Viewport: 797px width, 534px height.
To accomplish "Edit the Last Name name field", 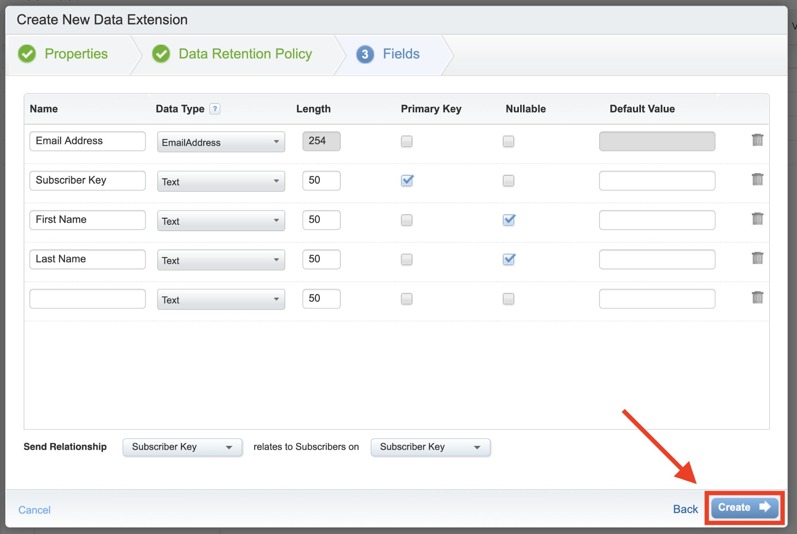I will [87, 259].
